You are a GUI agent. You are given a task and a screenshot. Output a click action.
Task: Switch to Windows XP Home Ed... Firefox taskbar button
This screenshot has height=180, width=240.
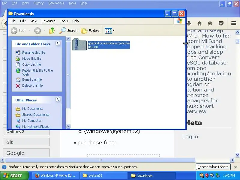click(55, 175)
